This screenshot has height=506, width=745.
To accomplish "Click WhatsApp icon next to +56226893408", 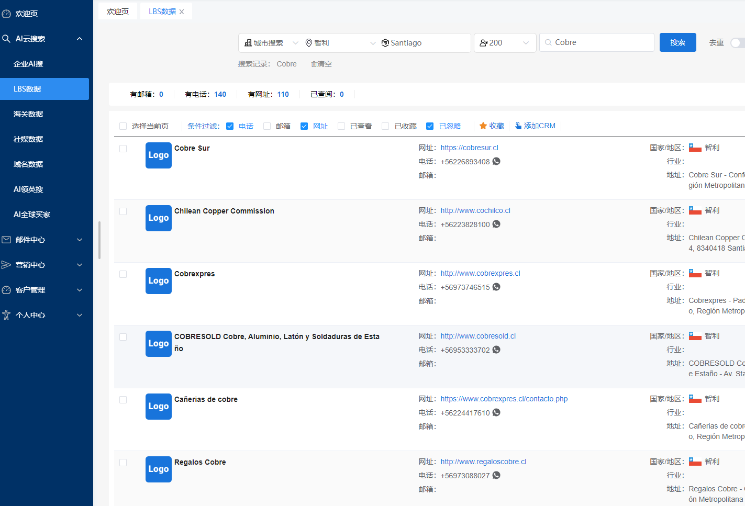I will [496, 161].
